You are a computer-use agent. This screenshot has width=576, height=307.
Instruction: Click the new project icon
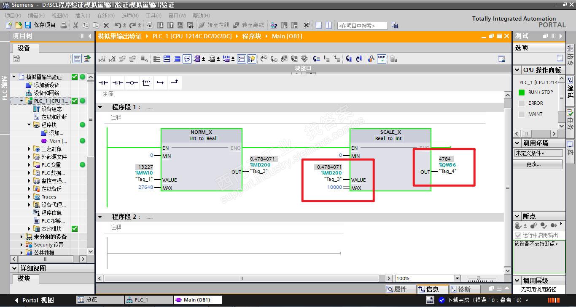(x=9, y=25)
